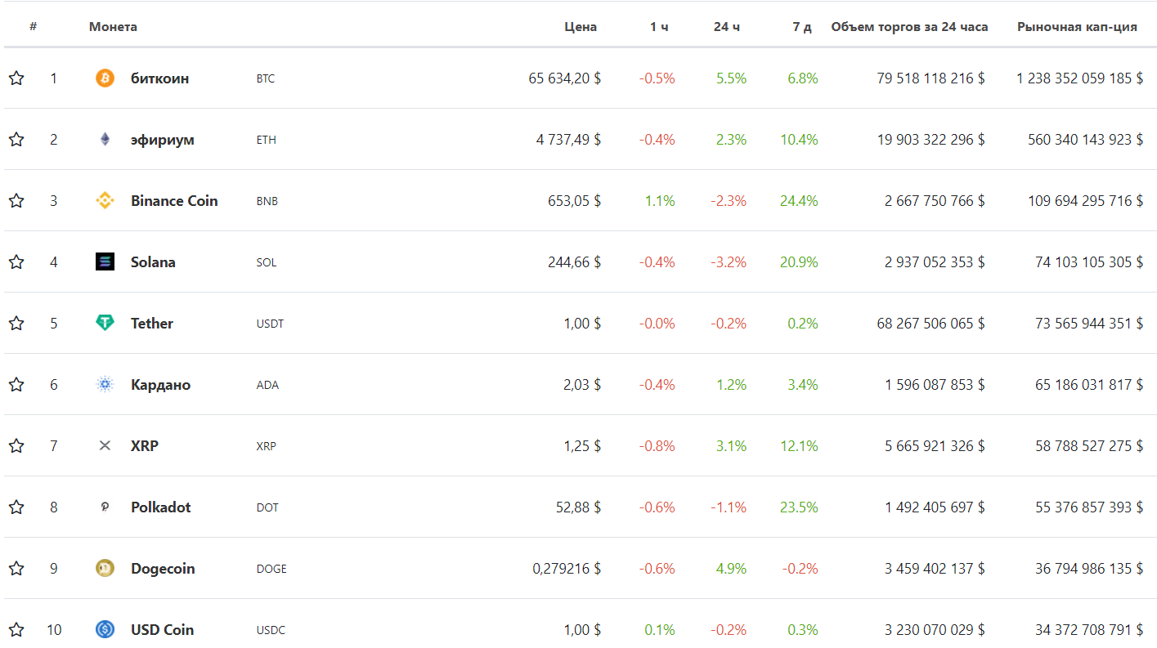Open the эфириум coin page
This screenshot has height=648, width=1157.
tap(163, 140)
